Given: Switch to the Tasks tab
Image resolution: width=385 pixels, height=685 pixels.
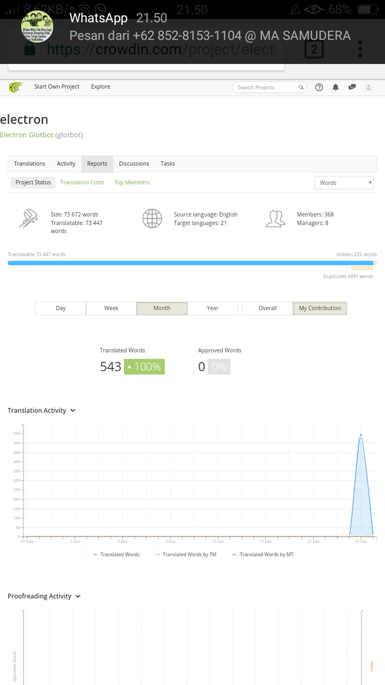Looking at the screenshot, I should coord(168,163).
